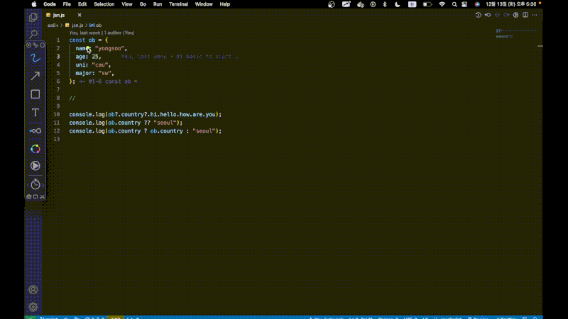Open file history clock icon in editor toolbar

point(478,15)
